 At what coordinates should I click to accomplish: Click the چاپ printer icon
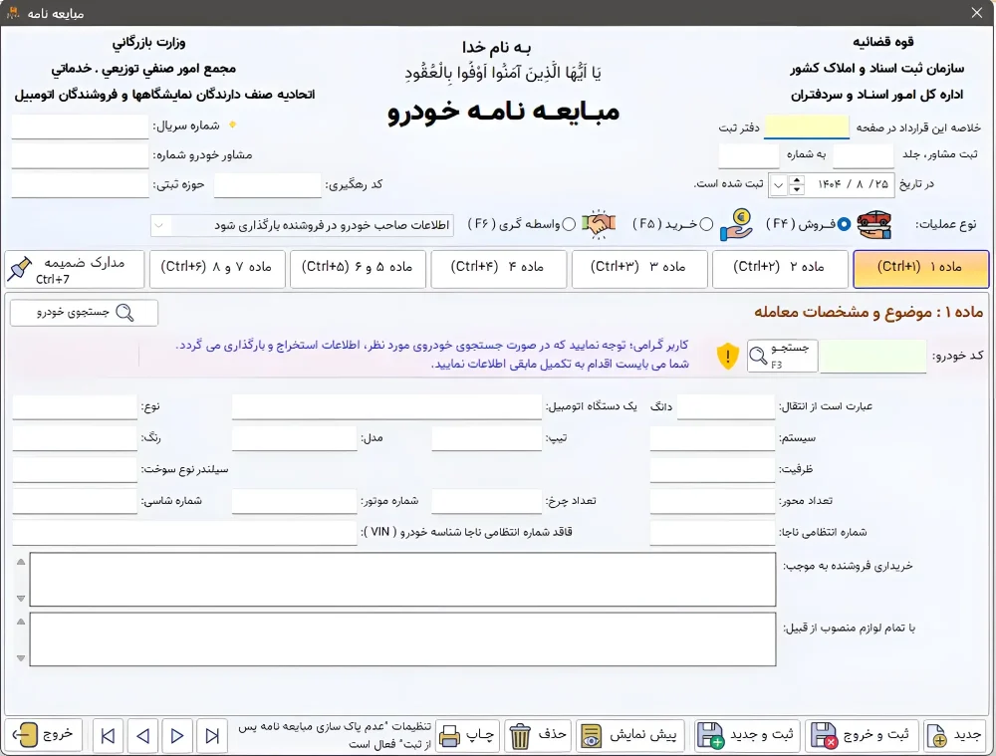point(449,736)
